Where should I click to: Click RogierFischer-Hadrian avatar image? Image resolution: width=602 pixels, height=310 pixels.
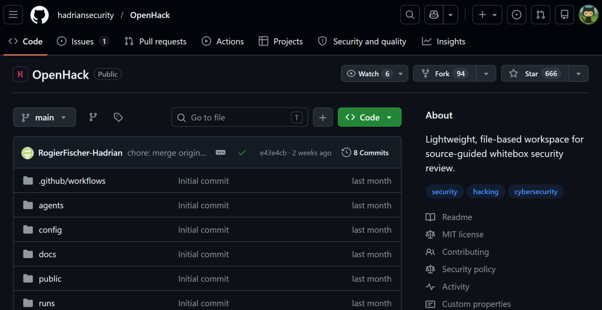pyautogui.click(x=28, y=153)
